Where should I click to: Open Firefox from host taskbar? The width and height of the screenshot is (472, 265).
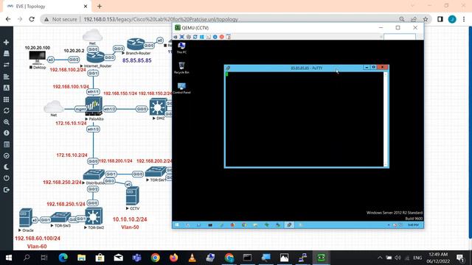tap(174, 258)
